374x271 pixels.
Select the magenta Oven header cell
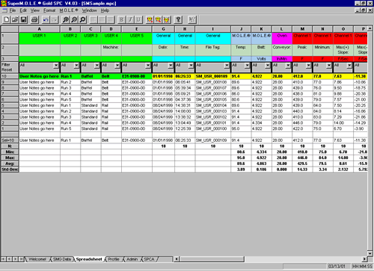click(x=282, y=38)
